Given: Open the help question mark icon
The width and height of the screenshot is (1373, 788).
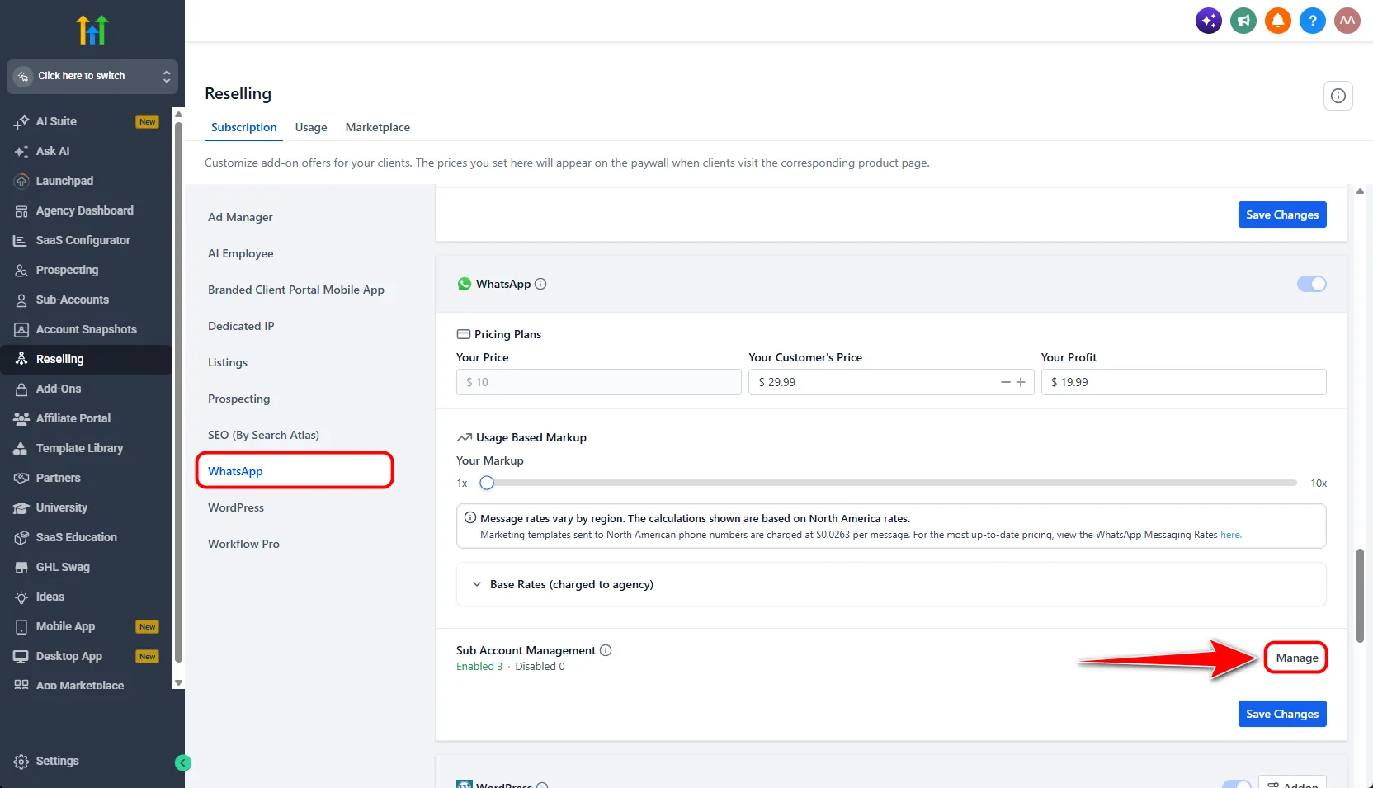Looking at the screenshot, I should click(x=1313, y=21).
